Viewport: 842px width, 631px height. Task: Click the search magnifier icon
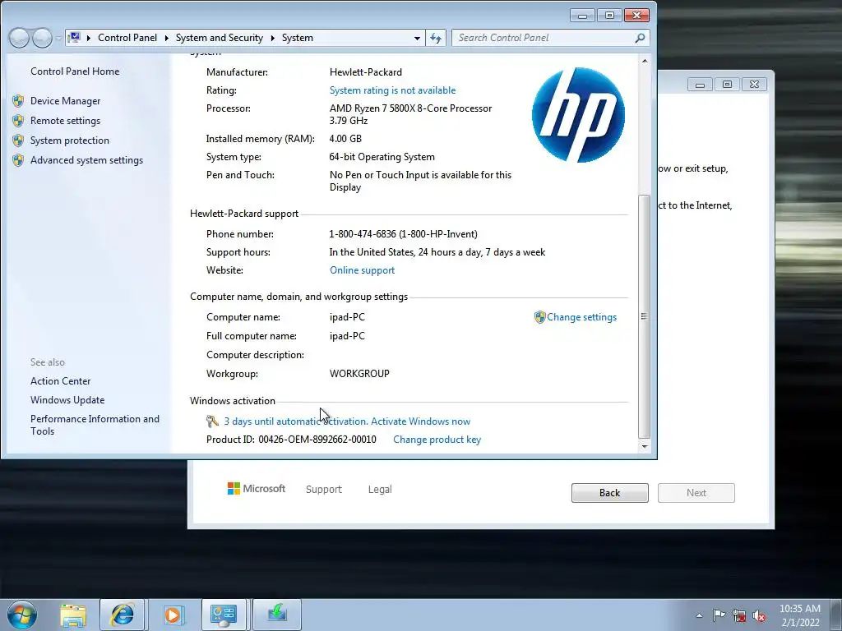640,38
